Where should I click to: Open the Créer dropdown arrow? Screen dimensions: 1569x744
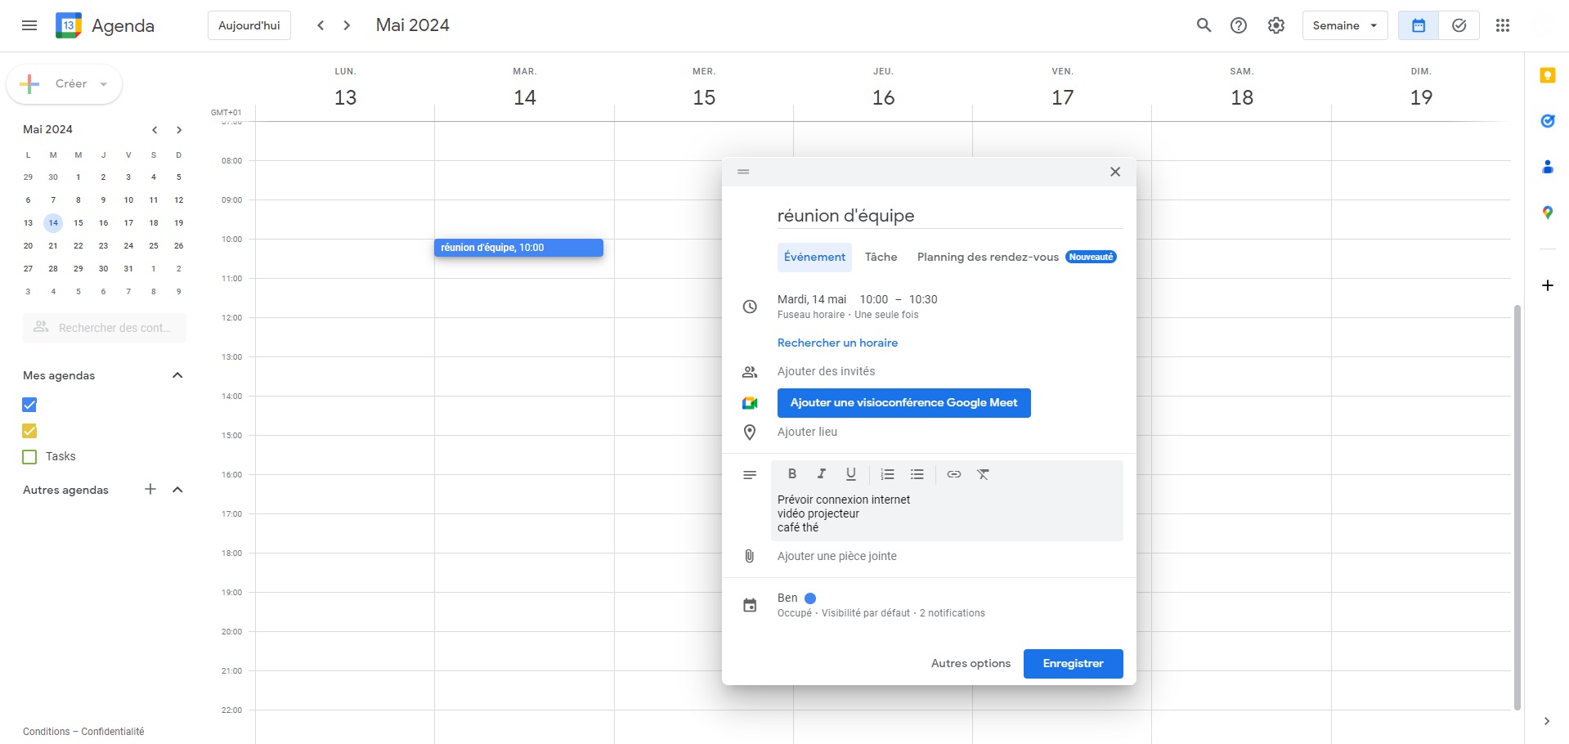(103, 83)
